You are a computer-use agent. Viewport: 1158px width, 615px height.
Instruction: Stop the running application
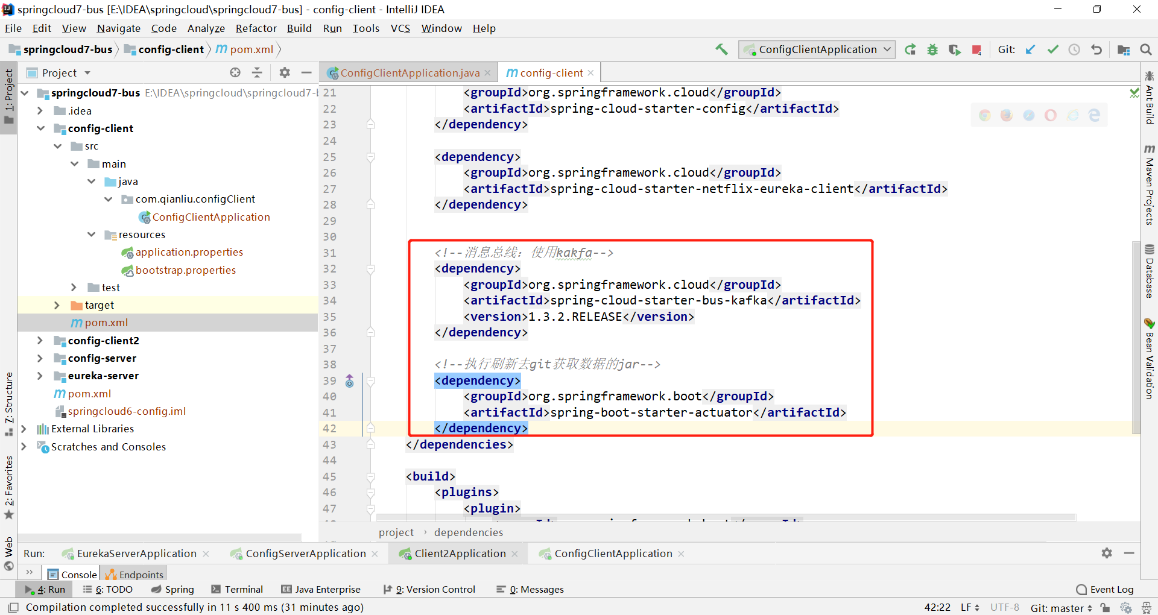(976, 49)
